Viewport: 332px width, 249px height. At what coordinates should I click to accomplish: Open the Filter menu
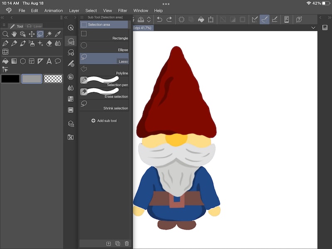click(x=122, y=10)
